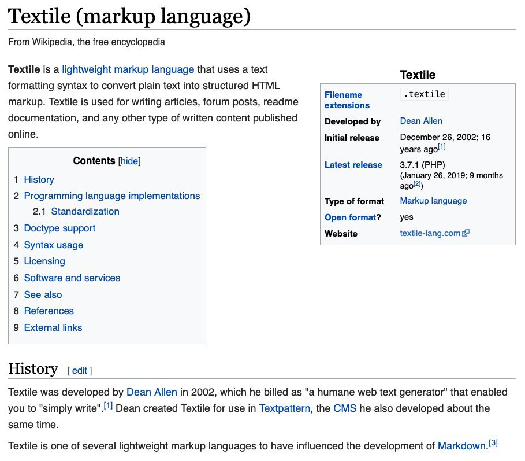This screenshot has height=461, width=525.
Task: Open Latest release infobox link
Action: pos(353,165)
